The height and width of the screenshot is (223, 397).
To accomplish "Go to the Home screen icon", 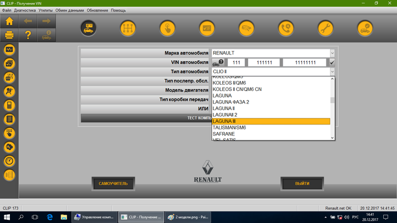I will pyautogui.click(x=9, y=21).
